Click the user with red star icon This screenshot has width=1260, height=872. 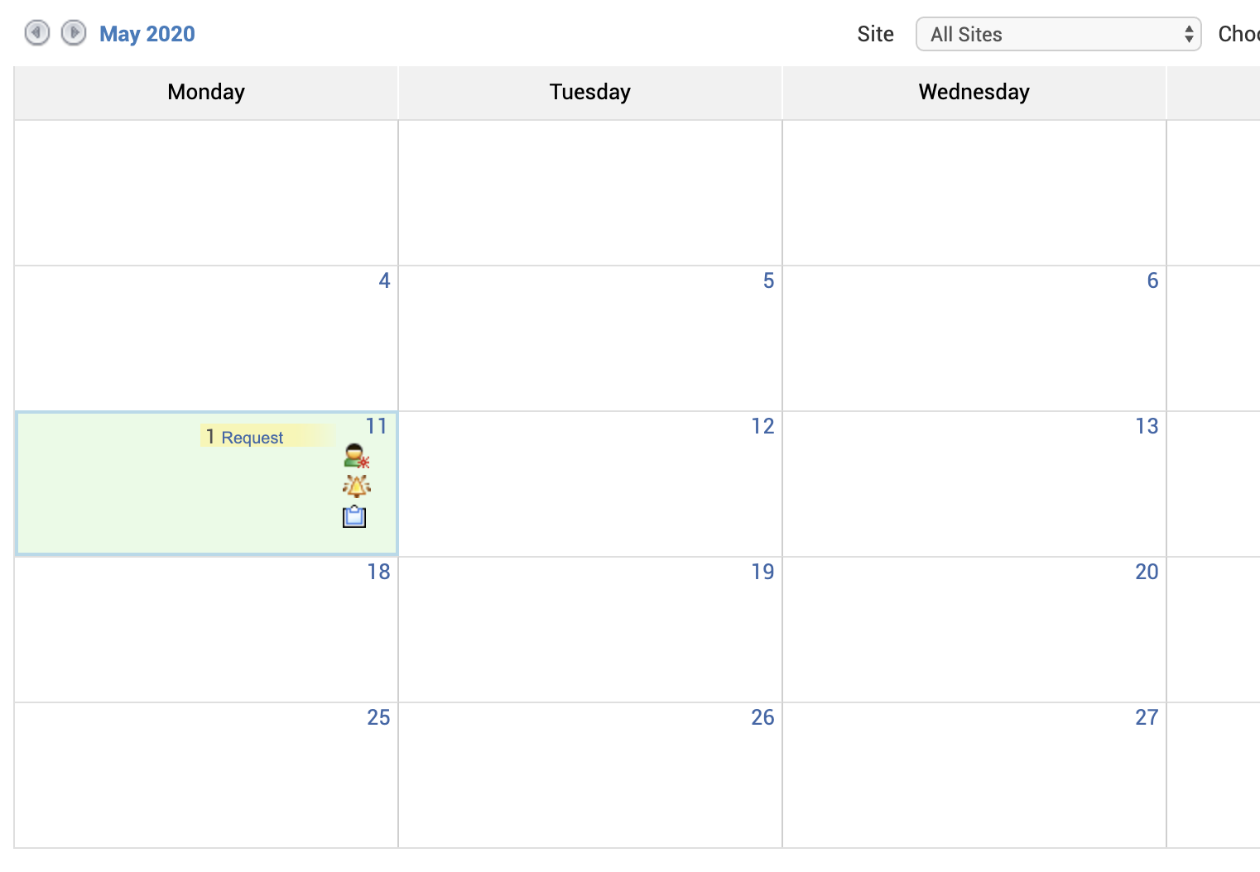coord(356,456)
